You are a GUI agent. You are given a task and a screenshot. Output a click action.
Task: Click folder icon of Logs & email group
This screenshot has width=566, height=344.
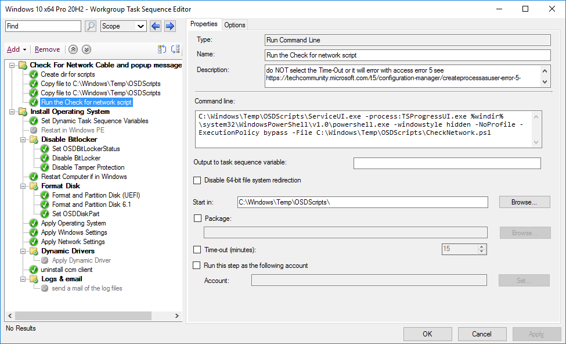[34, 279]
